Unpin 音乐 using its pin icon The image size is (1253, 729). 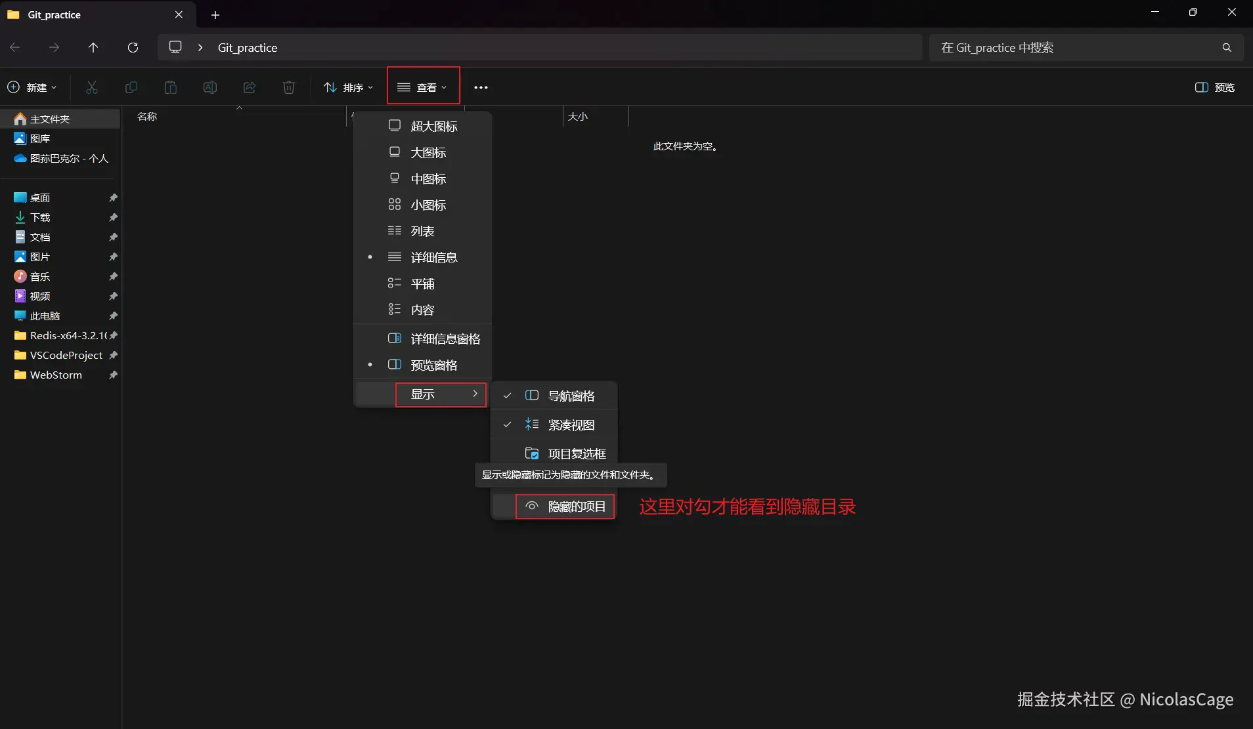113,276
